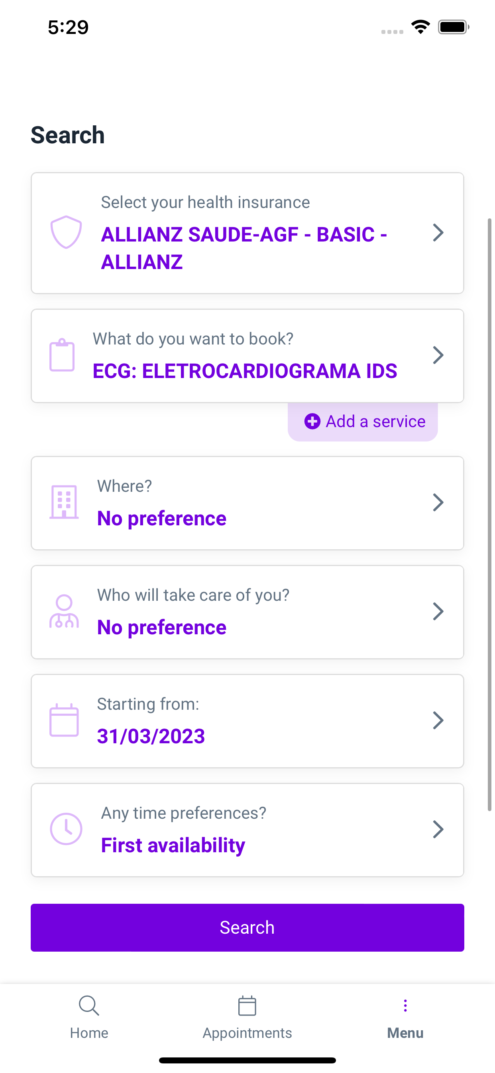Tap the clock time preferences icon
Image resolution: width=495 pixels, height=1073 pixels.
[66, 829]
